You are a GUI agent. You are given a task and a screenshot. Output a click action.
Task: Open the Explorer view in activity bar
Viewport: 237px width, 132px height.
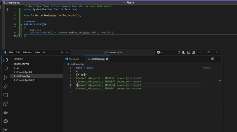6,60
